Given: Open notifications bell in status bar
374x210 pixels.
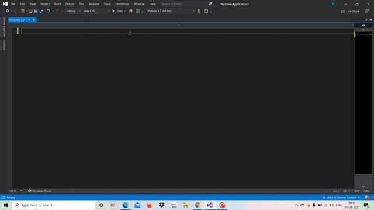Looking at the screenshot, I should click(x=367, y=197).
